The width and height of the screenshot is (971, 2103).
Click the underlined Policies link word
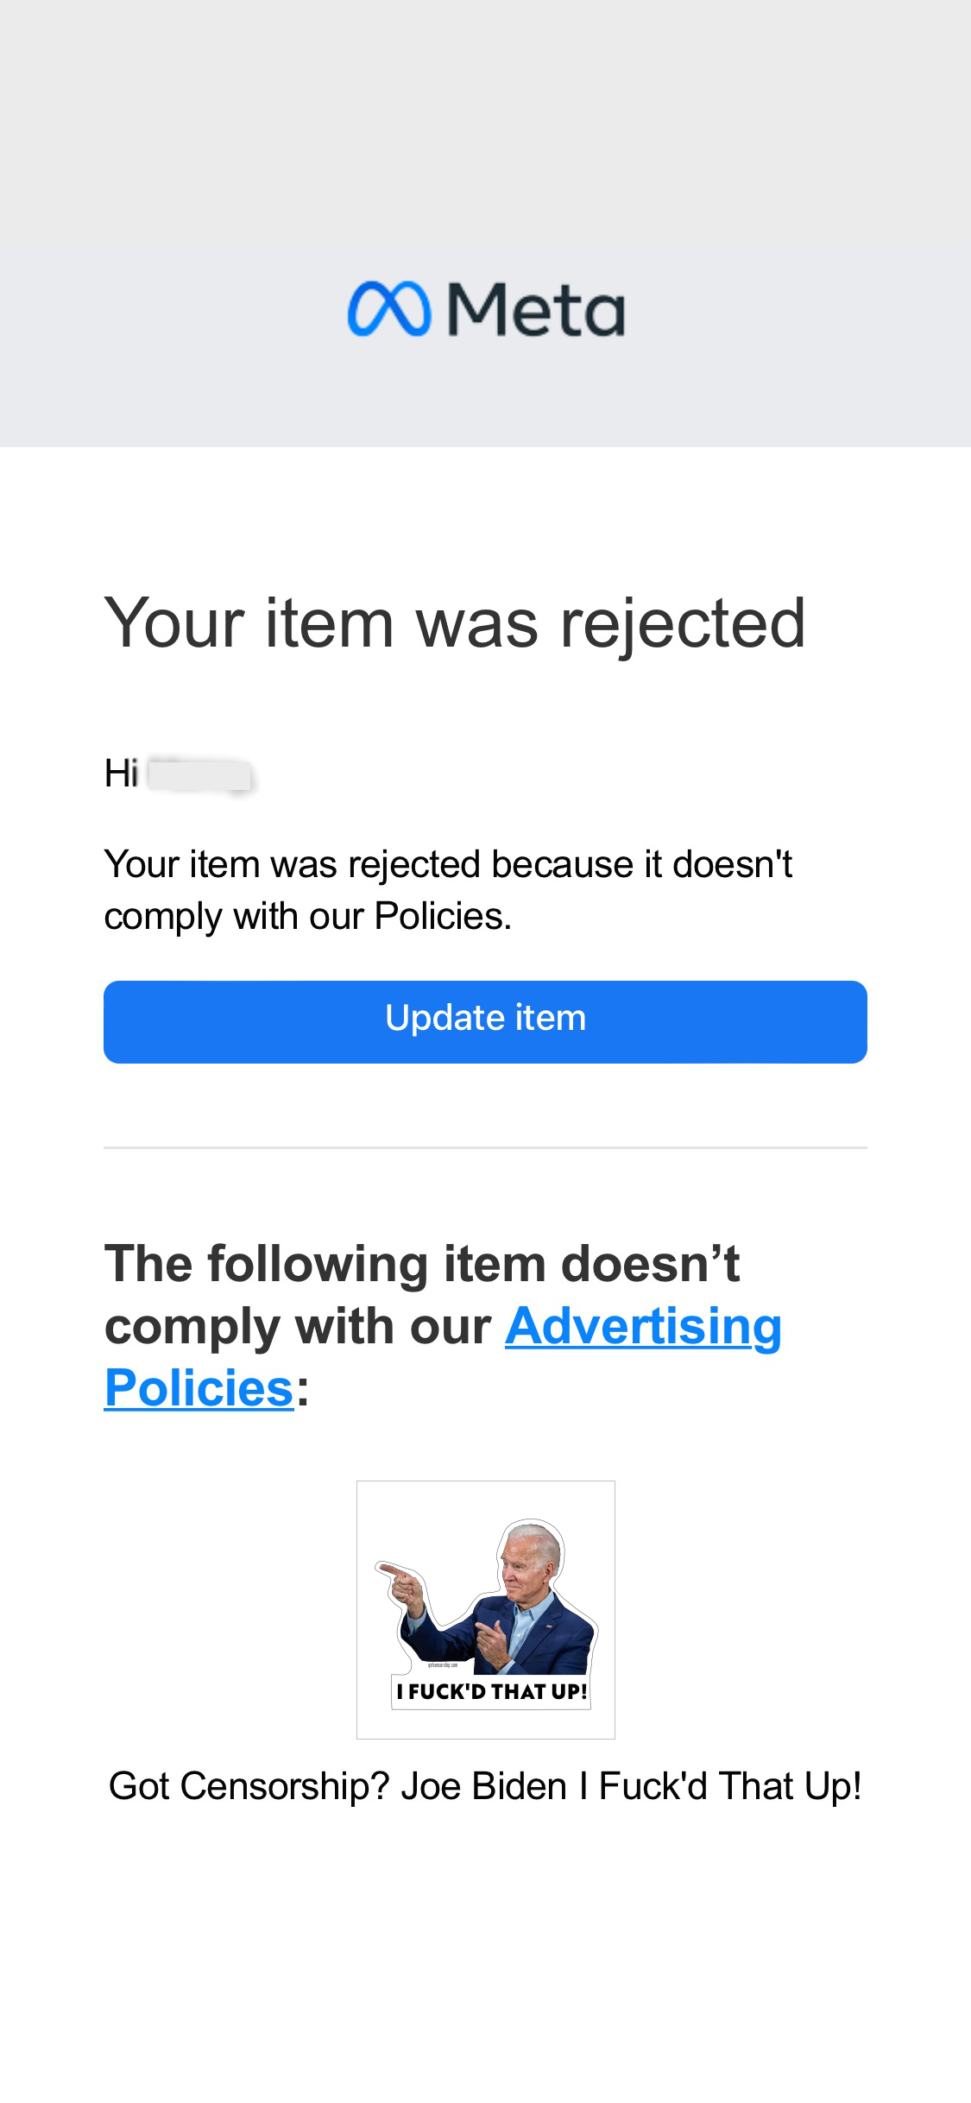tap(199, 1388)
